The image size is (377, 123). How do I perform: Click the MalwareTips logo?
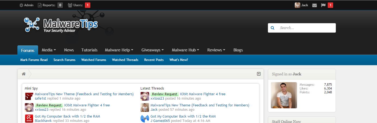[61, 25]
